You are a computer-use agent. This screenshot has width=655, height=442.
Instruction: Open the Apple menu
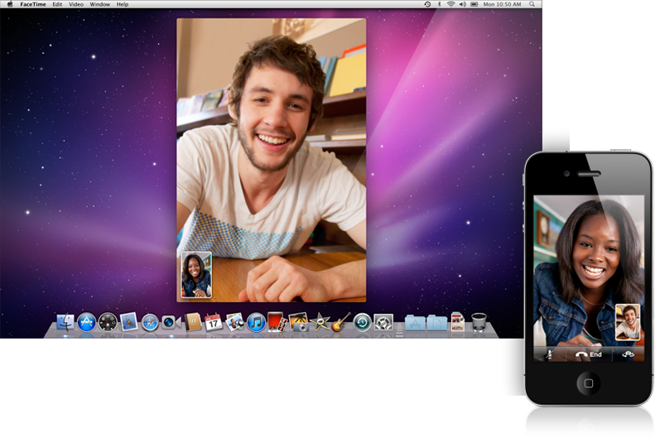coord(9,4)
